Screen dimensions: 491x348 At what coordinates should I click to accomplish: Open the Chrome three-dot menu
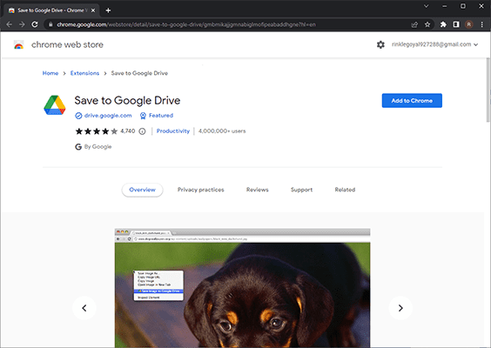tap(482, 24)
